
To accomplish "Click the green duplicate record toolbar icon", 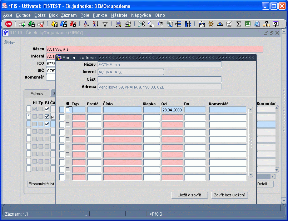I will pos(31,24).
